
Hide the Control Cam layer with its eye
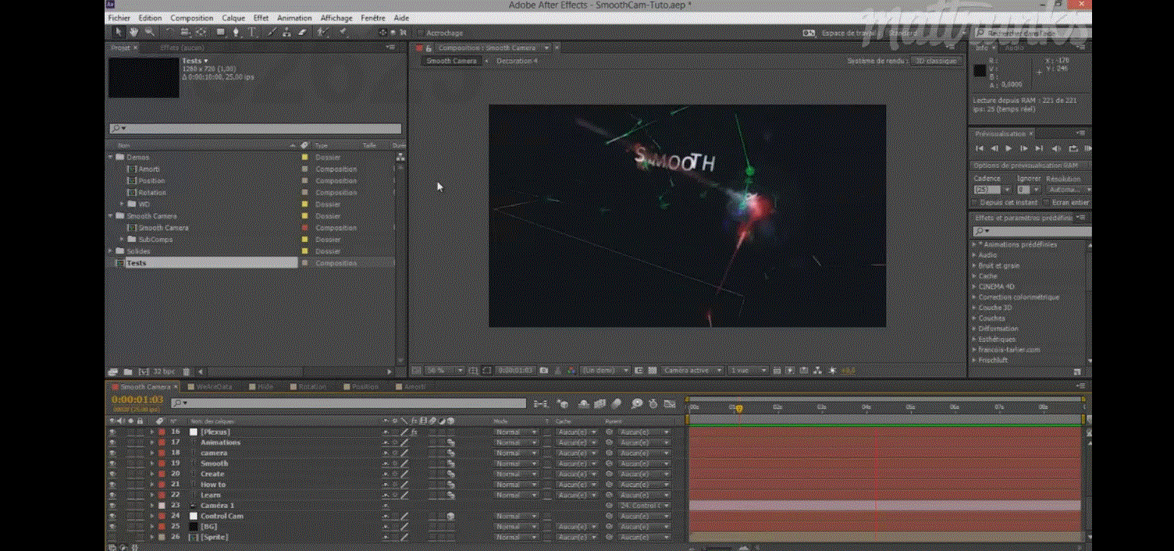[112, 516]
